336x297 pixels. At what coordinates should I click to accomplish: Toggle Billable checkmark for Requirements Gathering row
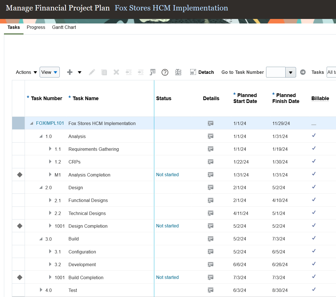tap(314, 148)
